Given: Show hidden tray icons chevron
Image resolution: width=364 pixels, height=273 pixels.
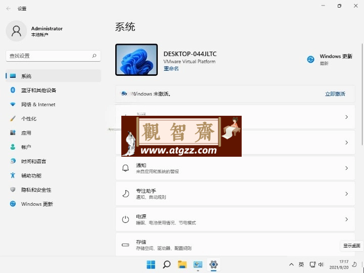Looking at the screenshot, I should 291,264.
